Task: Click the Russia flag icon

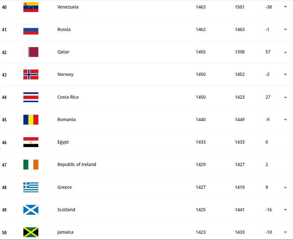Action: [x=31, y=29]
